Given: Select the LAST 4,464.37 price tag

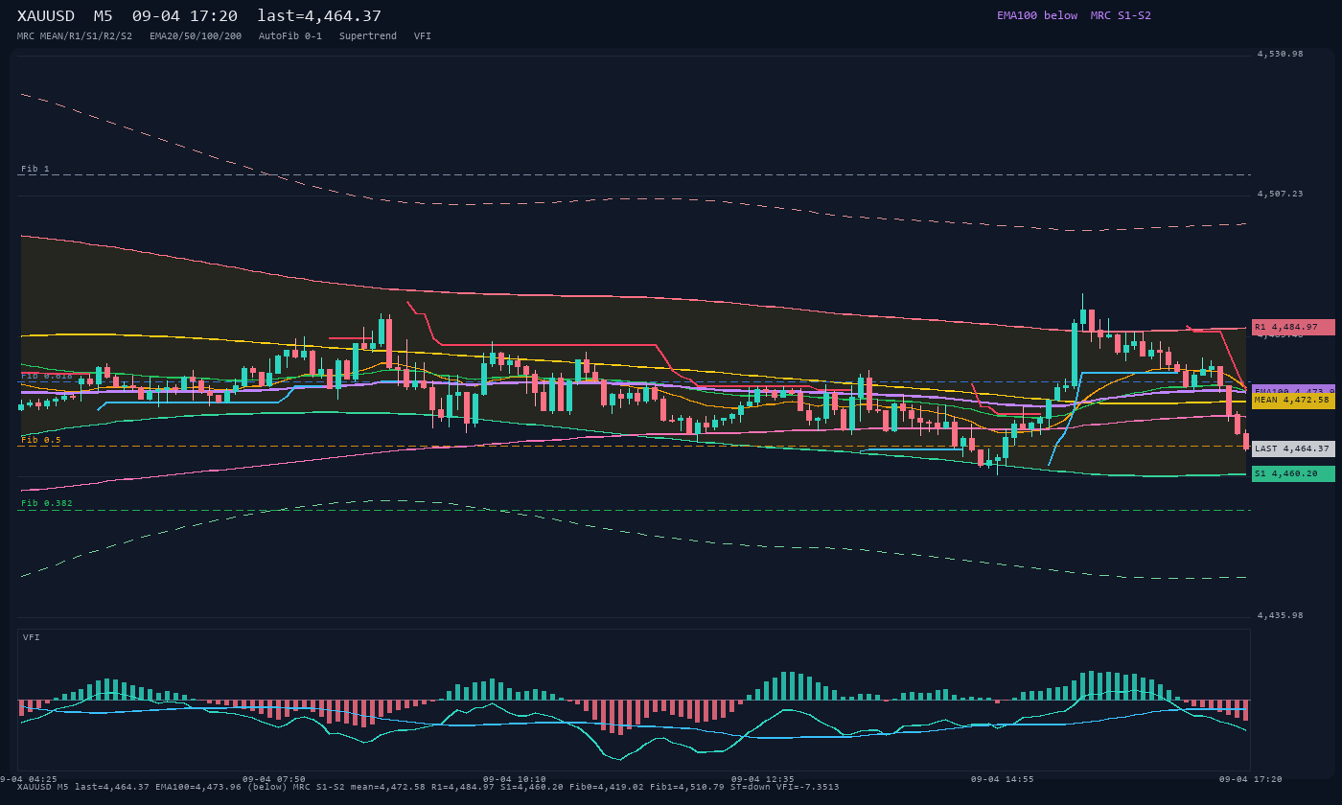Looking at the screenshot, I should pos(1293,448).
